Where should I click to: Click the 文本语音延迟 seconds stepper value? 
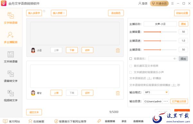tap(149, 78)
